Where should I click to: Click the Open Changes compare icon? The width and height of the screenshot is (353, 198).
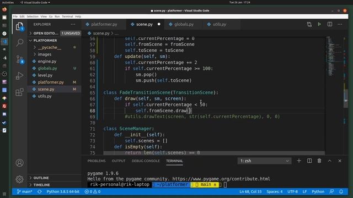click(309, 24)
